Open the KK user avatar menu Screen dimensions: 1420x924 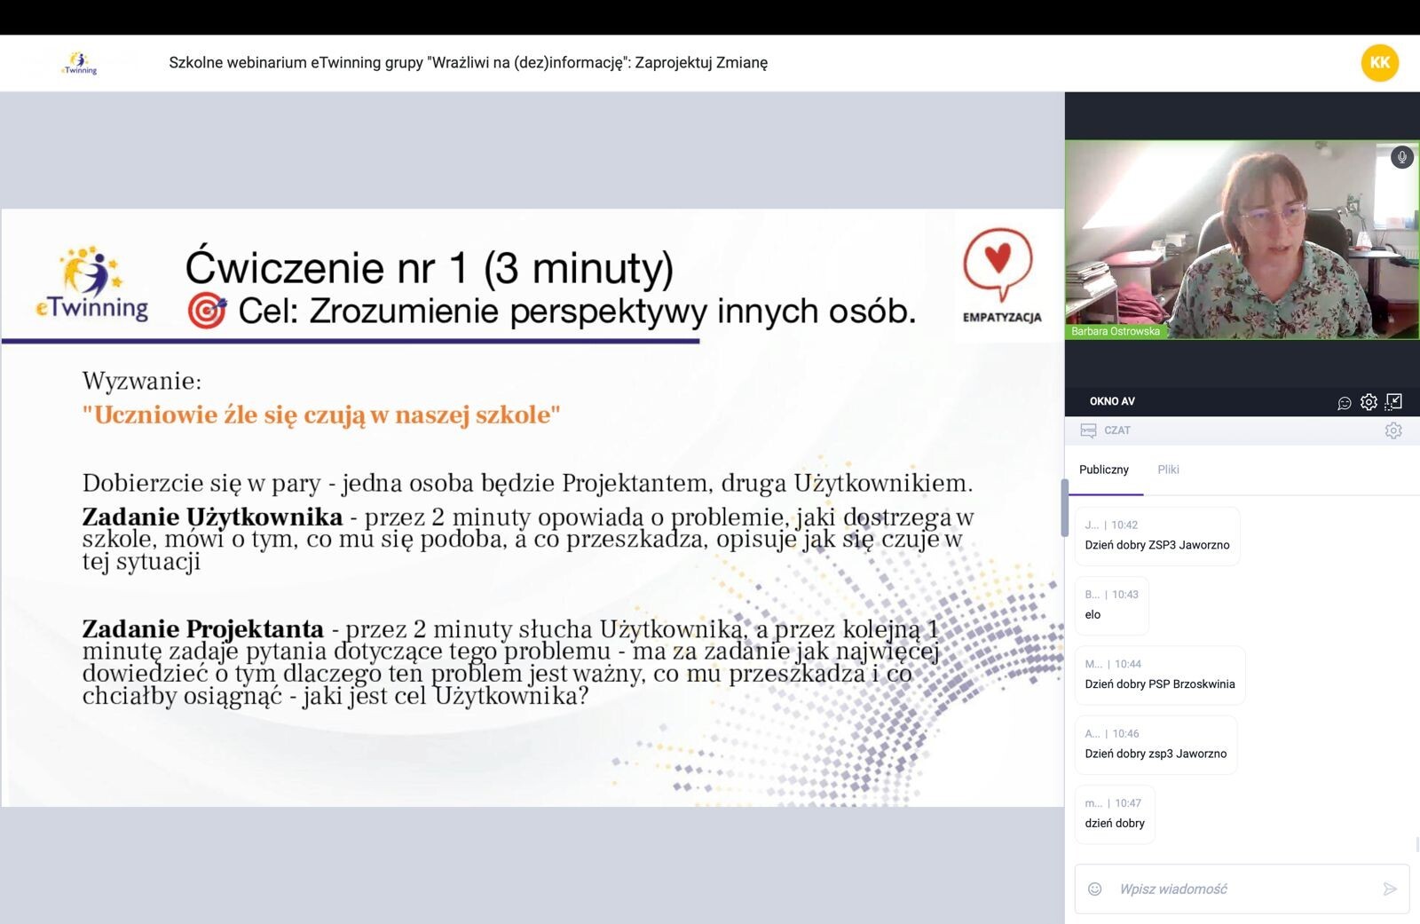[x=1379, y=63]
